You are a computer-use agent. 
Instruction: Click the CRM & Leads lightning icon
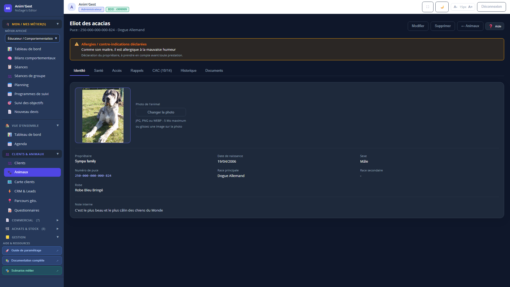tap(10, 191)
